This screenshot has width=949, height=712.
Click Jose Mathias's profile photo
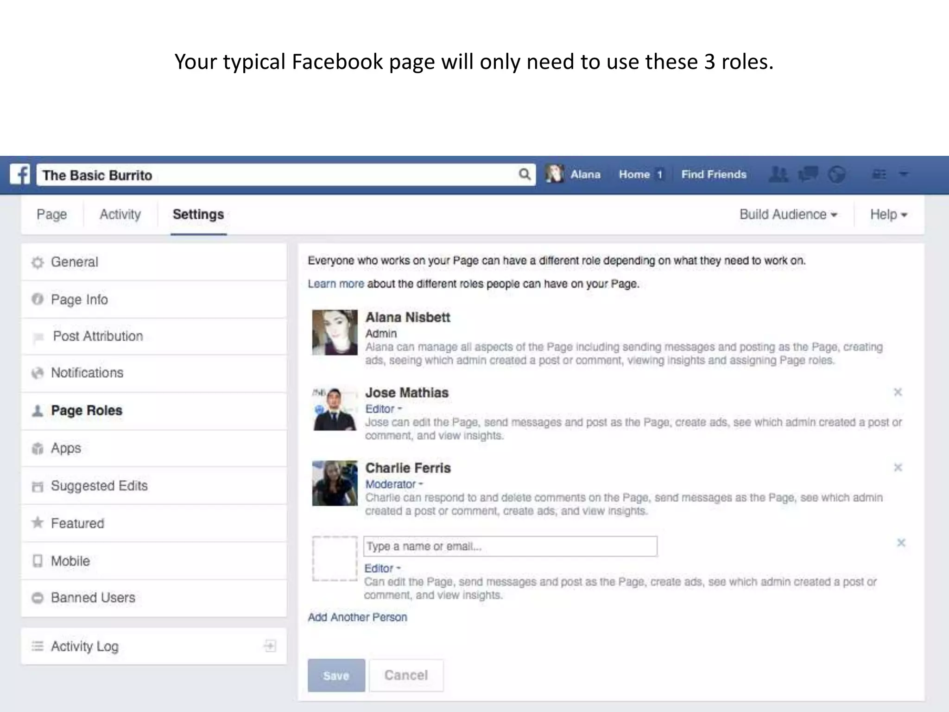335,408
